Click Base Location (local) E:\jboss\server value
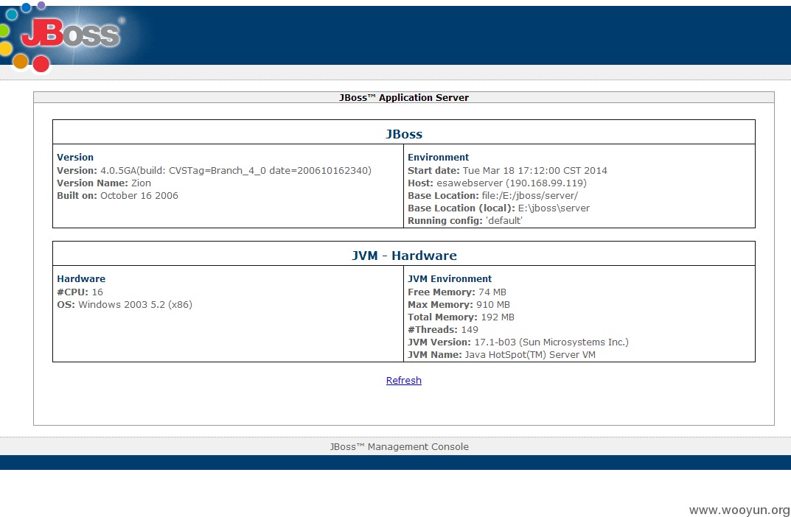Screen dimensions: 791x517 click(554, 208)
